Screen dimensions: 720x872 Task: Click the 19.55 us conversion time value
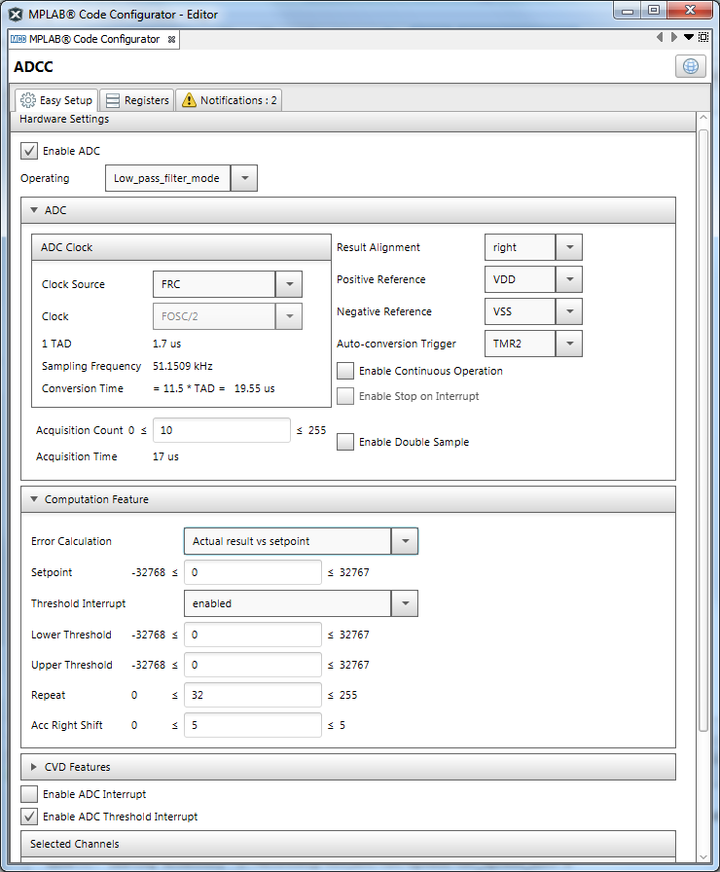(254, 388)
